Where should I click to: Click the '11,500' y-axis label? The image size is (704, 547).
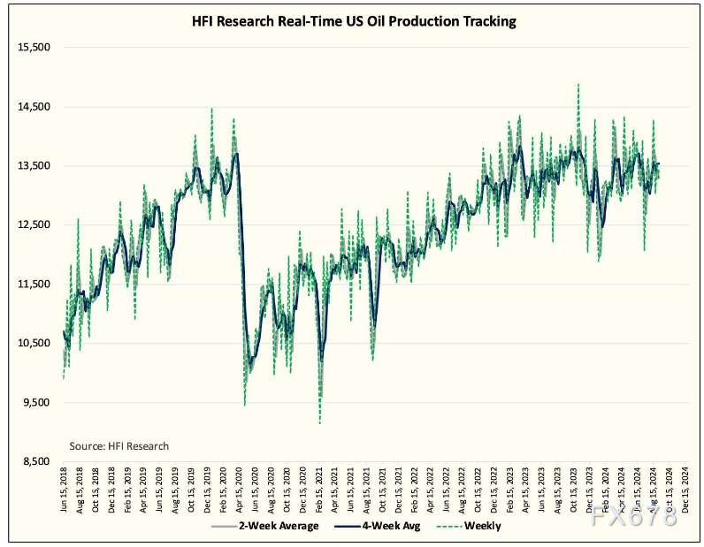click(34, 284)
